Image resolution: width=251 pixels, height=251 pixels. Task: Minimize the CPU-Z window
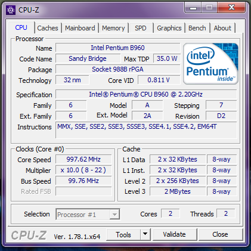193,8
